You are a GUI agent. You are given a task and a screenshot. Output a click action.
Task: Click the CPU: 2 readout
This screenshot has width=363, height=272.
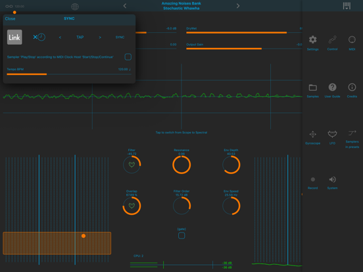(x=139, y=256)
